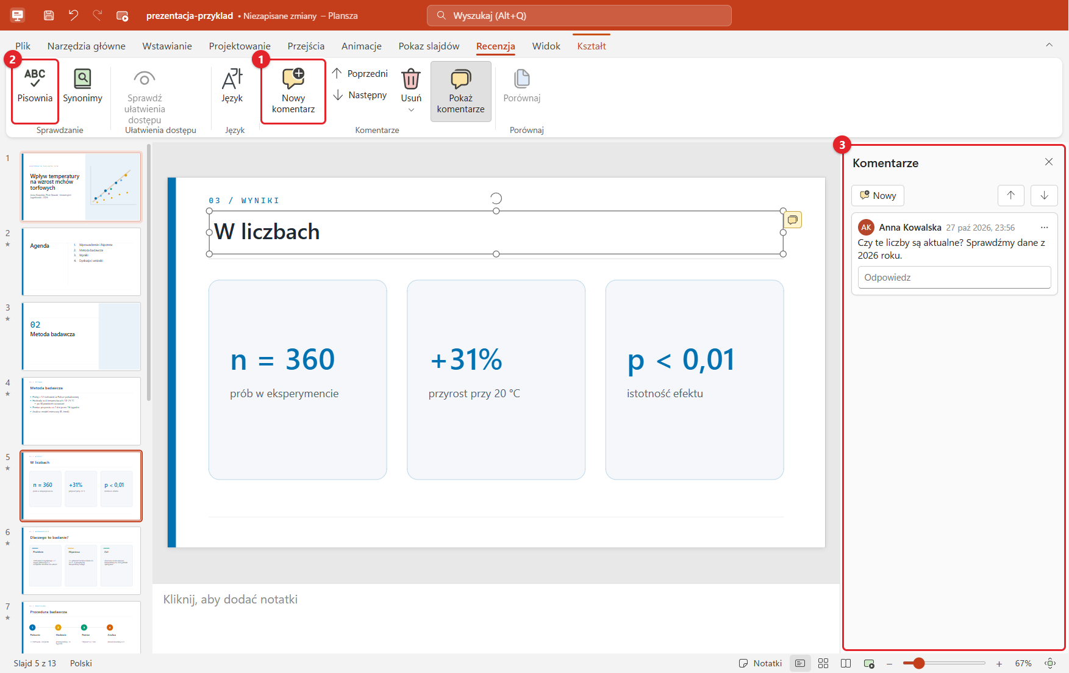Click the 67% zoom level

coord(1023,663)
